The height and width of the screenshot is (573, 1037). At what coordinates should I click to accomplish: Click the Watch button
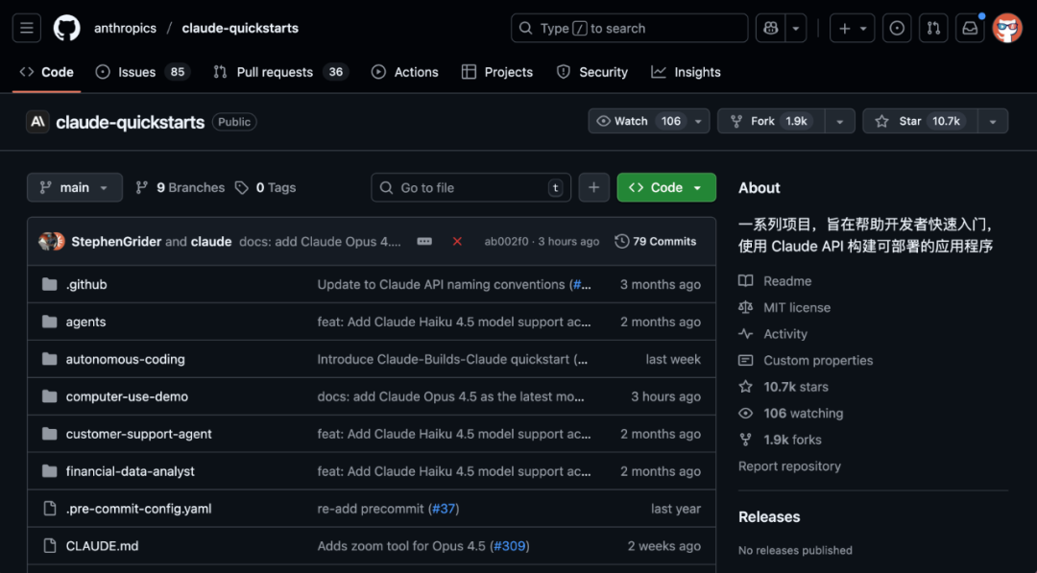coord(638,121)
